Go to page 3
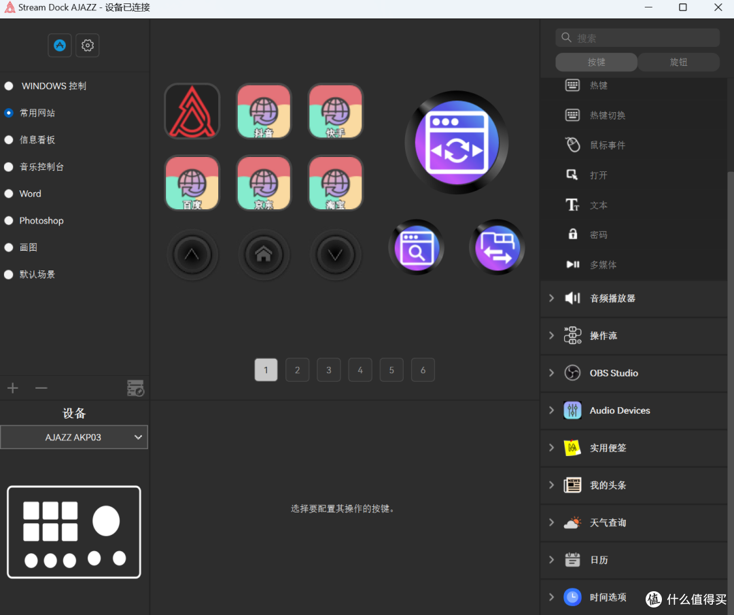The width and height of the screenshot is (734, 615). [x=329, y=370]
